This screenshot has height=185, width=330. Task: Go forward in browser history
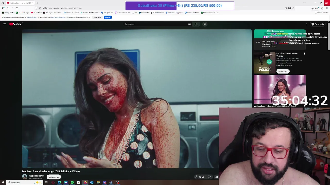click(12, 8)
